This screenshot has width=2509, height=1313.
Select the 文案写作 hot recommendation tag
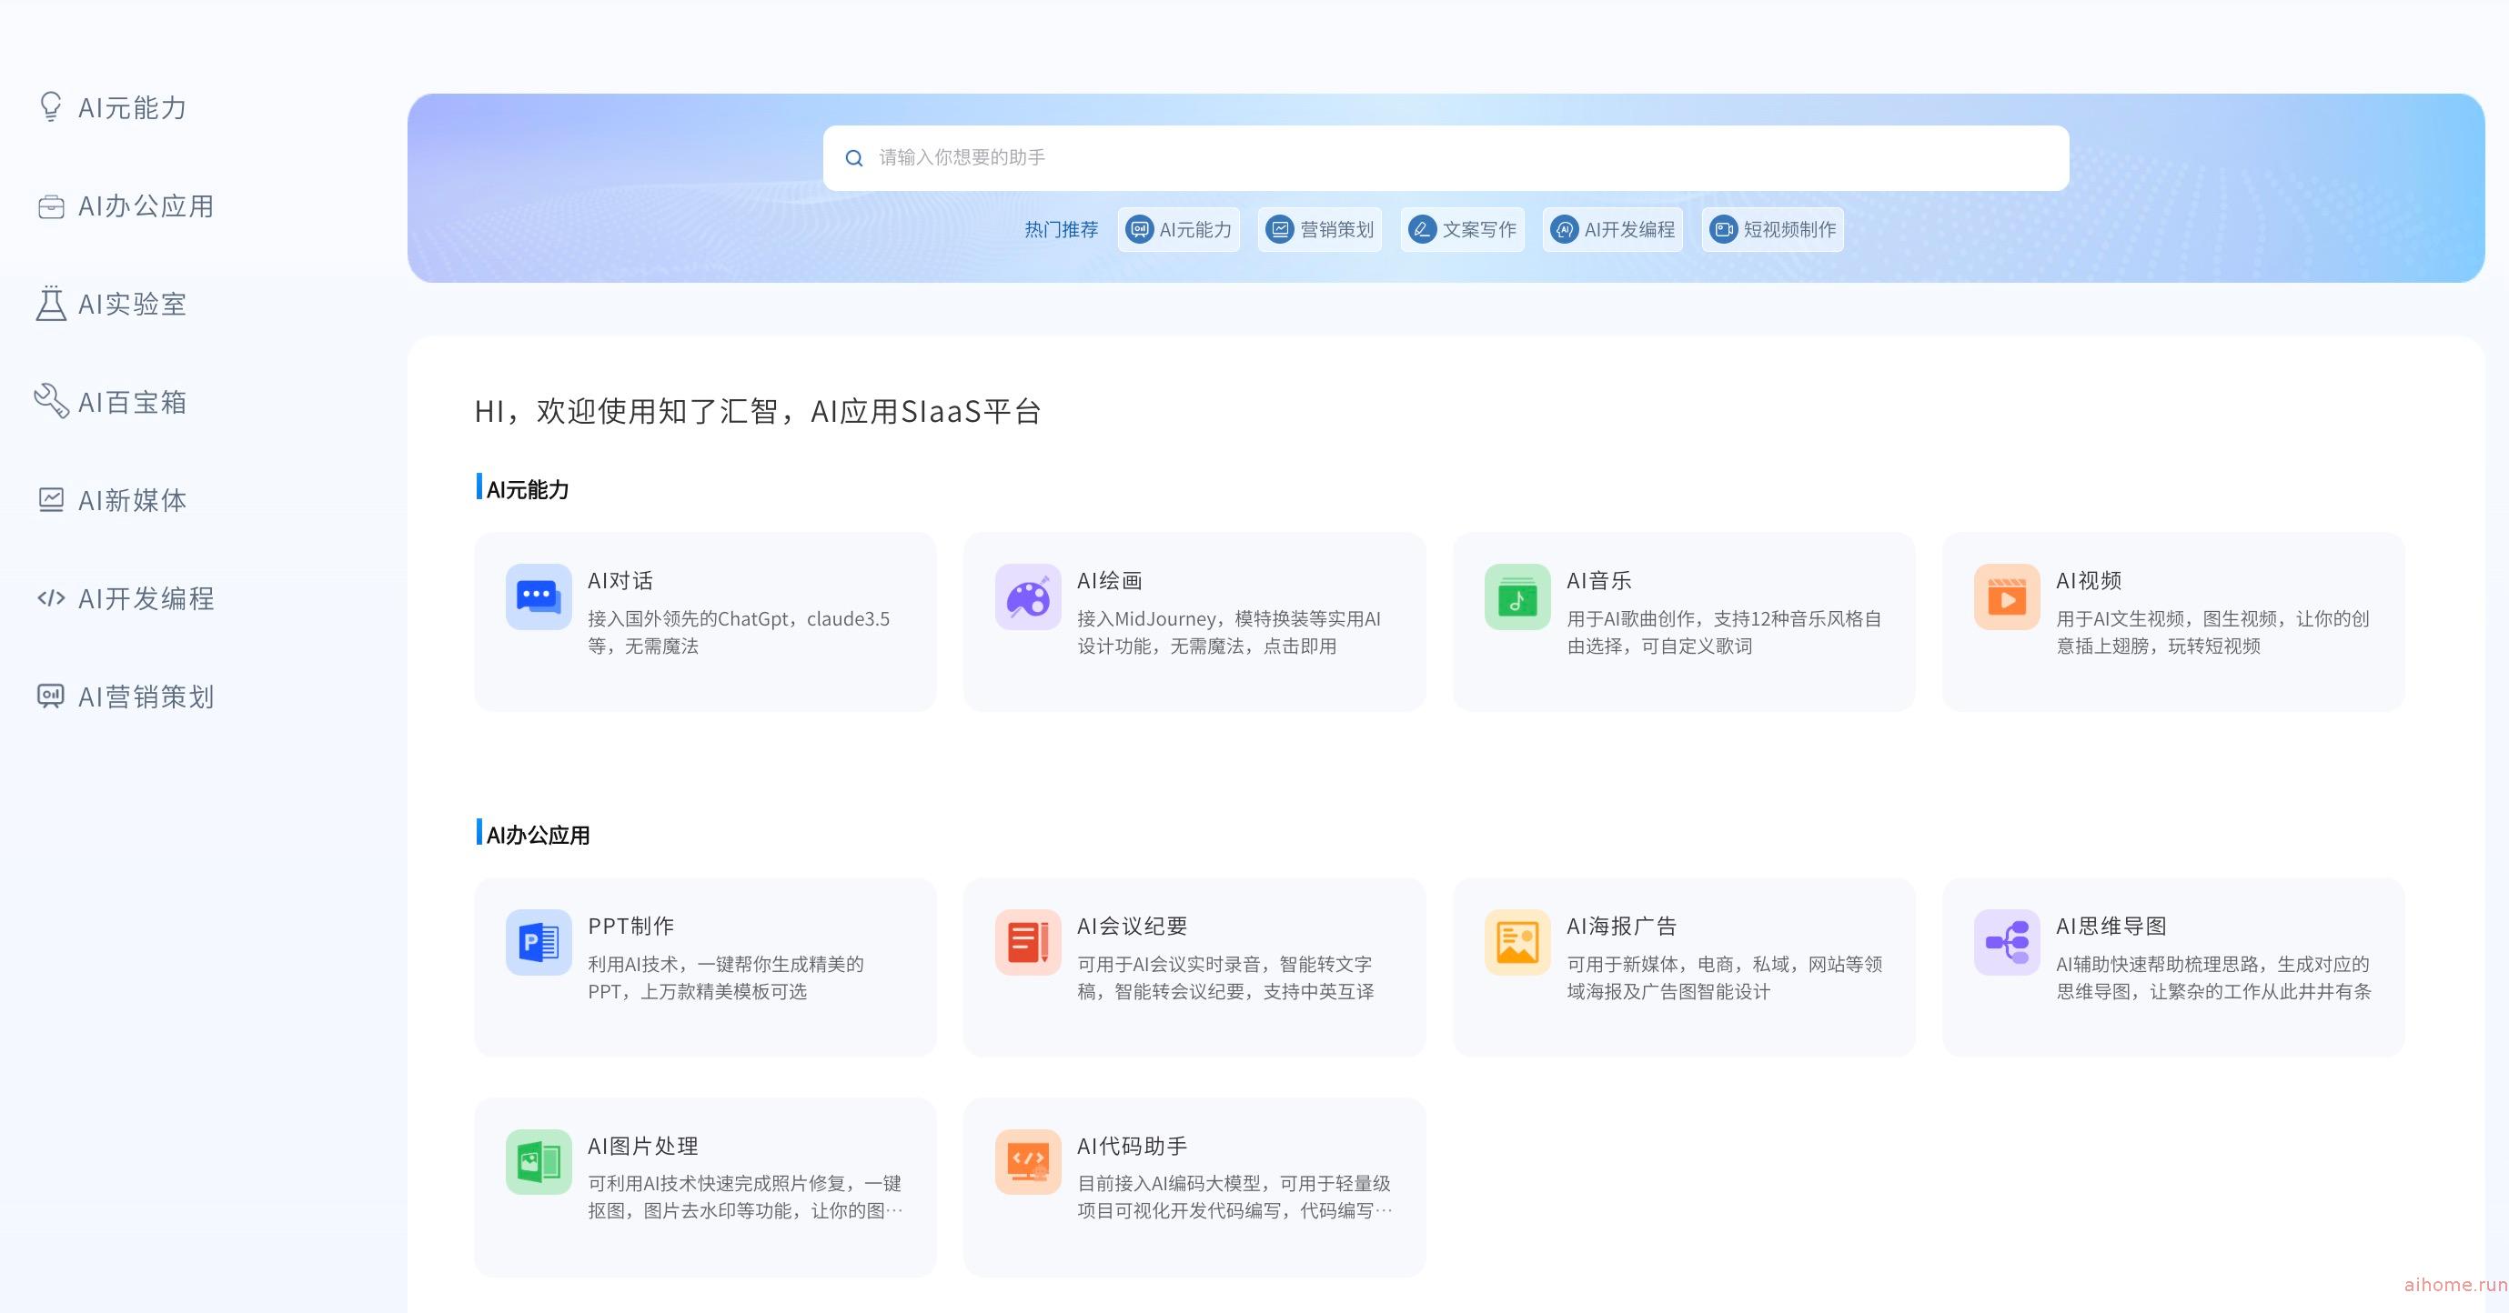click(x=1462, y=230)
